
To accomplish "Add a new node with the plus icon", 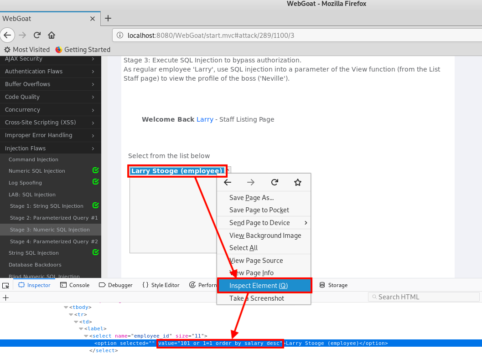I will click(x=5, y=298).
